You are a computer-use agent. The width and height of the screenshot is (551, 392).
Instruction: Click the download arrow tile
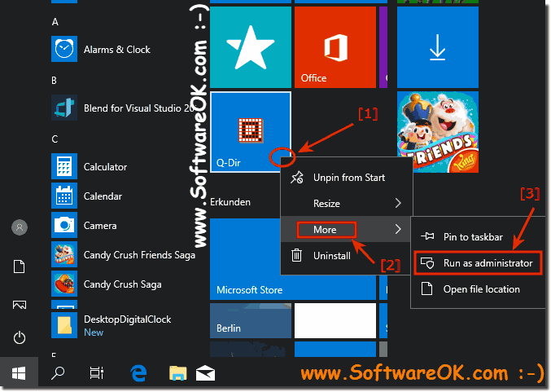438,47
